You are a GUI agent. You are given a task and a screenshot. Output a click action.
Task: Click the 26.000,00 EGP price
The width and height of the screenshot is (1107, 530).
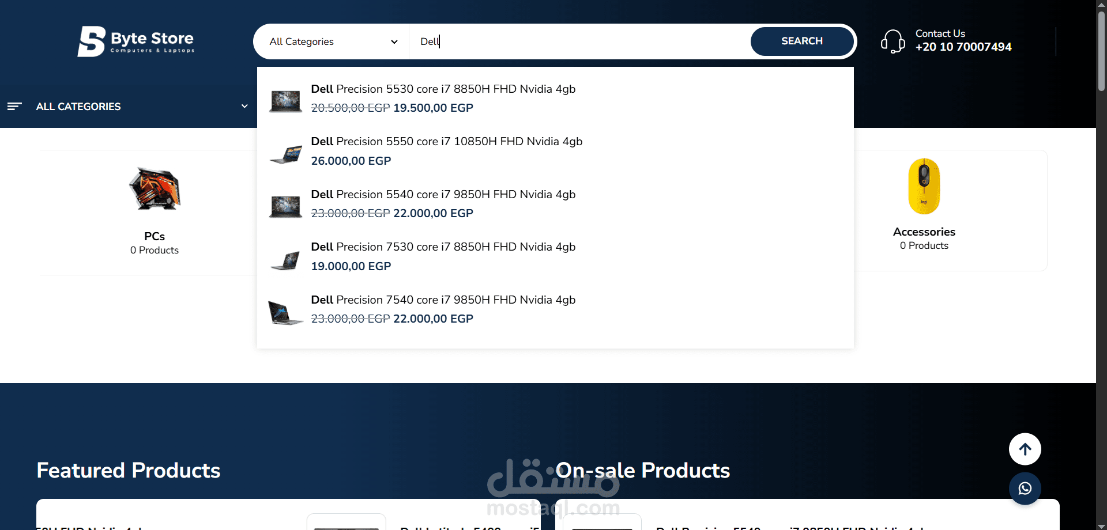(351, 161)
